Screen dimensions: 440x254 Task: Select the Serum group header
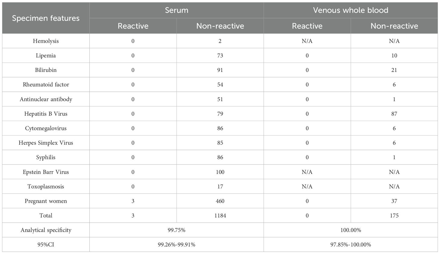pyautogui.click(x=177, y=10)
